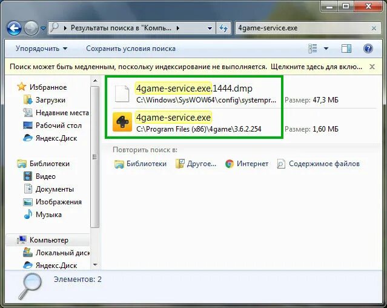Click the blank icon of the .dmp file
The image size is (387, 308).
pyautogui.click(x=122, y=93)
